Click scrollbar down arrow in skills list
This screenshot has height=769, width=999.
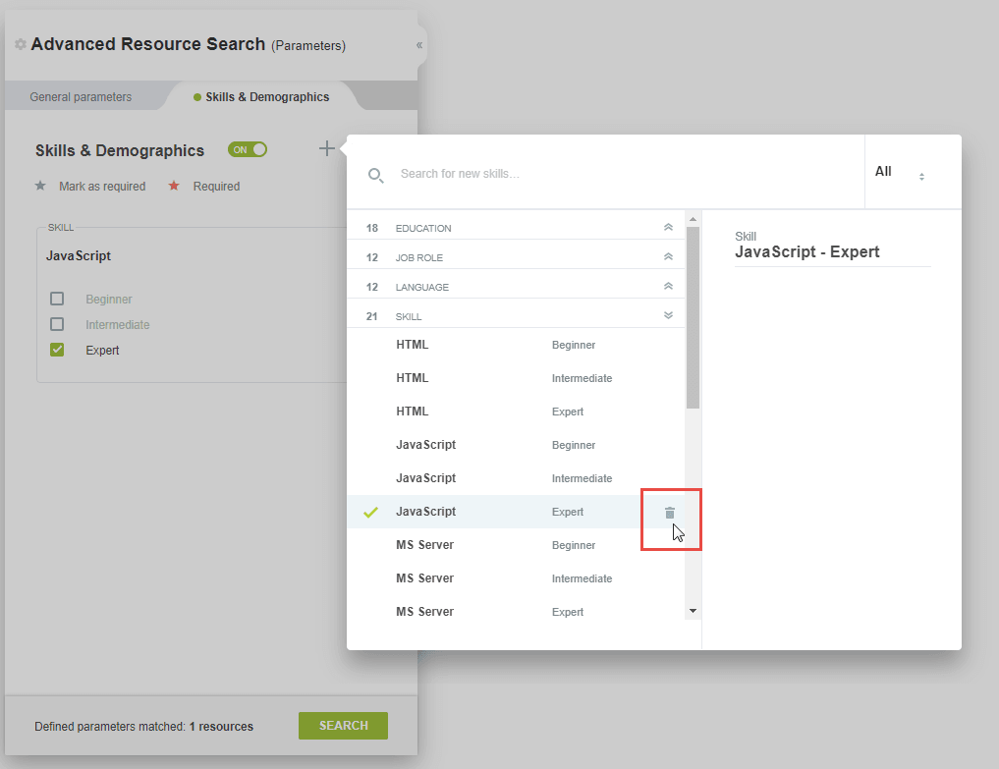pyautogui.click(x=694, y=611)
